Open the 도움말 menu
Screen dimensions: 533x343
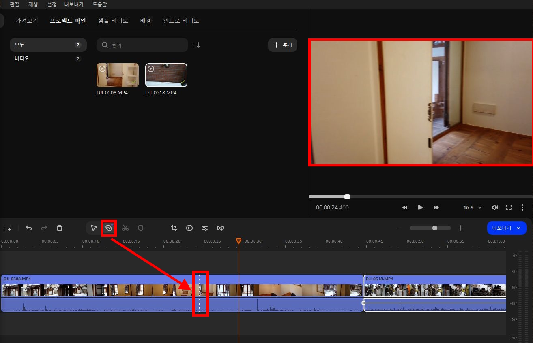click(100, 4)
